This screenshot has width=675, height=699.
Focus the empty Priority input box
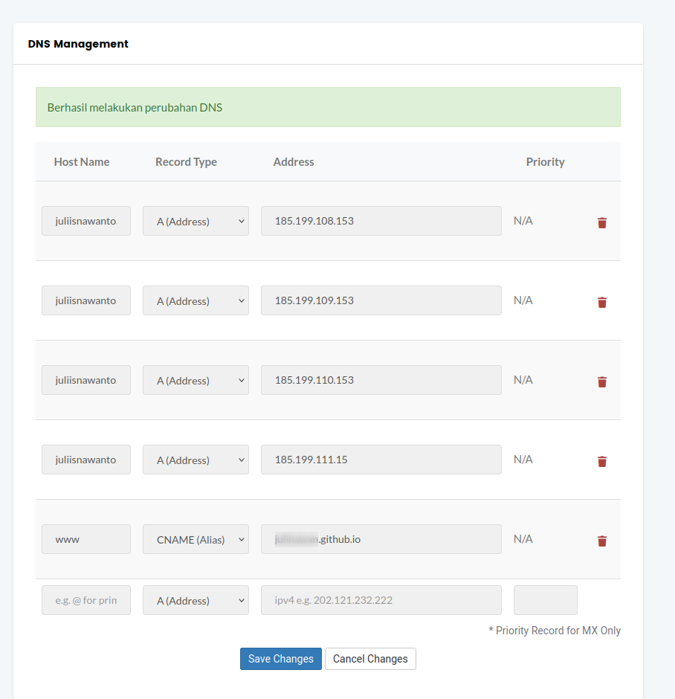coord(546,600)
